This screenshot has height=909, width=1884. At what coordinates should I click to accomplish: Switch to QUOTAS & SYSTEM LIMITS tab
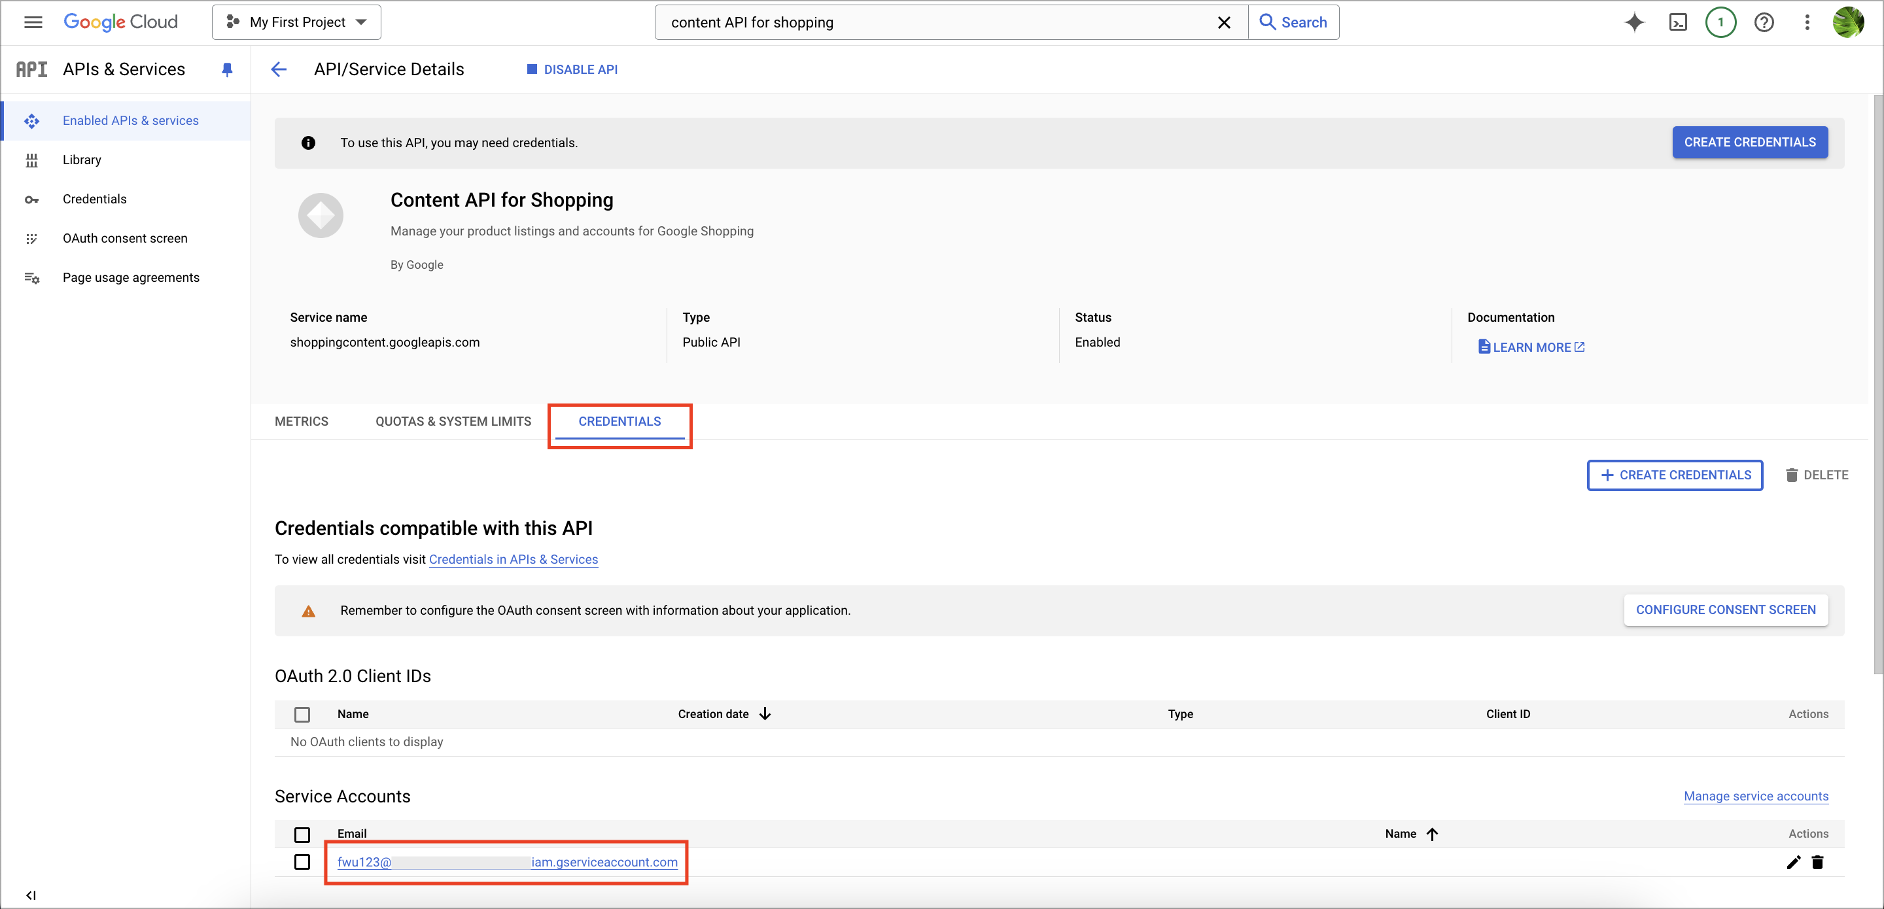coord(453,421)
